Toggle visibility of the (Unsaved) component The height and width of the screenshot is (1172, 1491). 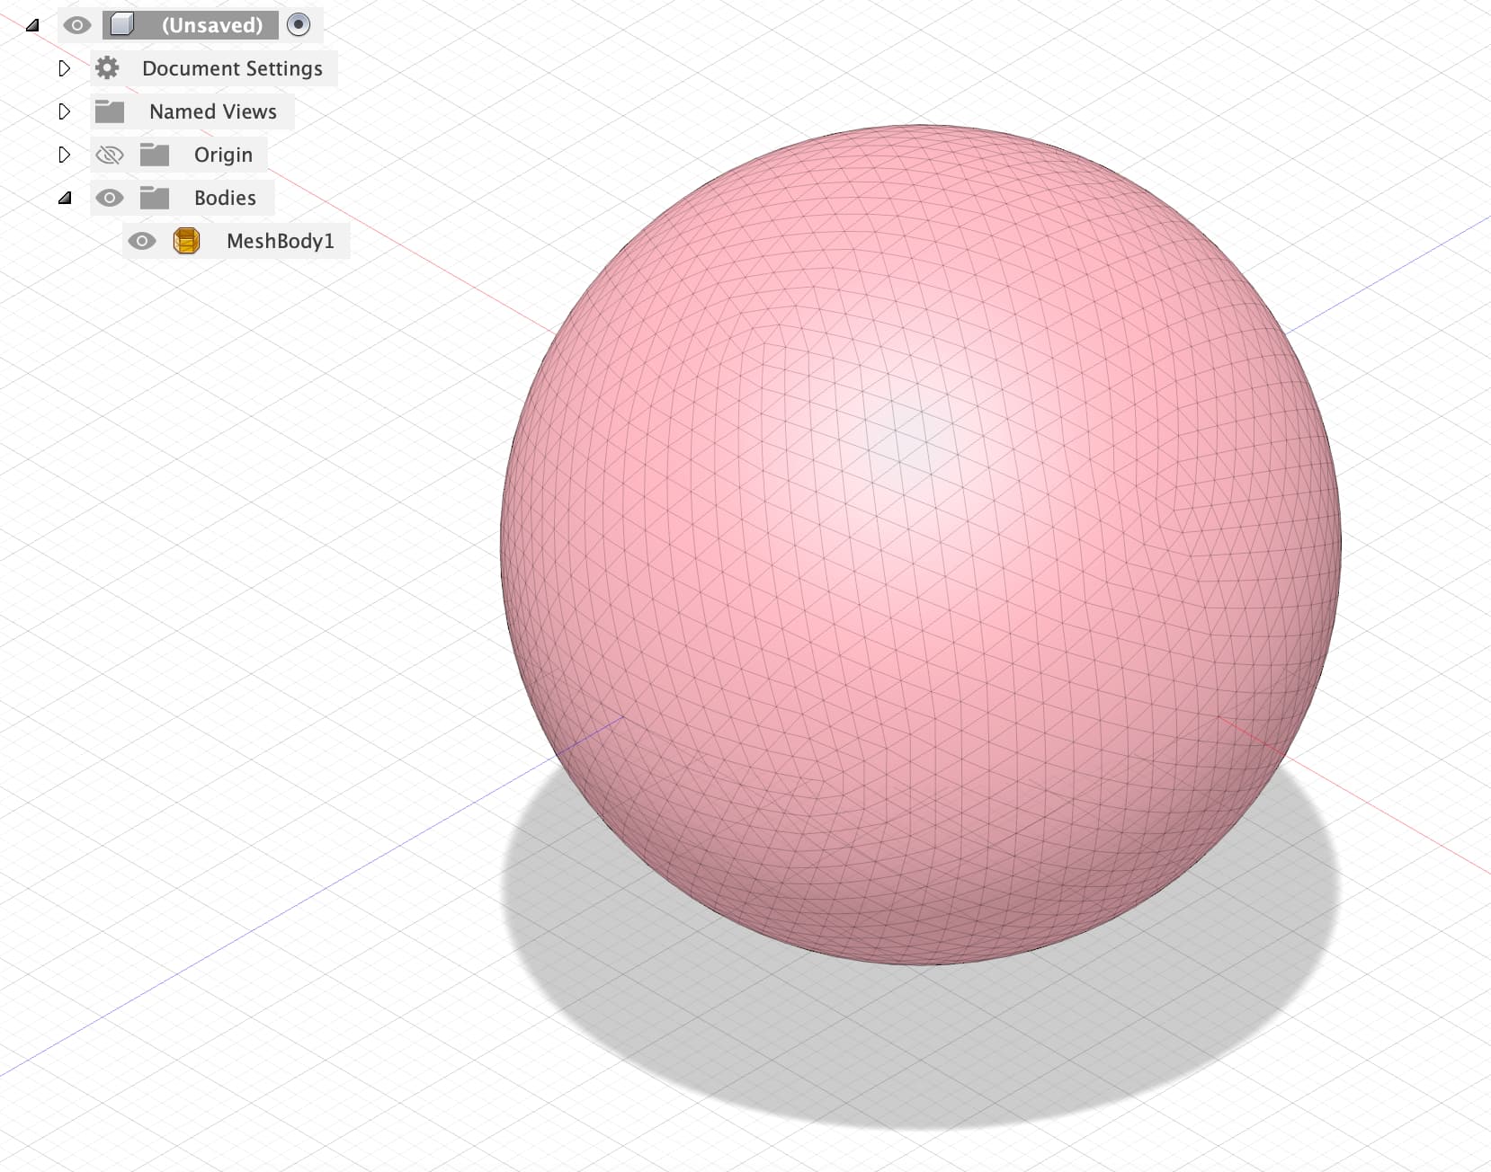point(77,25)
